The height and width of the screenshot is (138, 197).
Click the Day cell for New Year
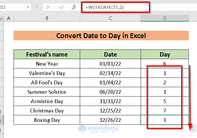[x=165, y=64]
